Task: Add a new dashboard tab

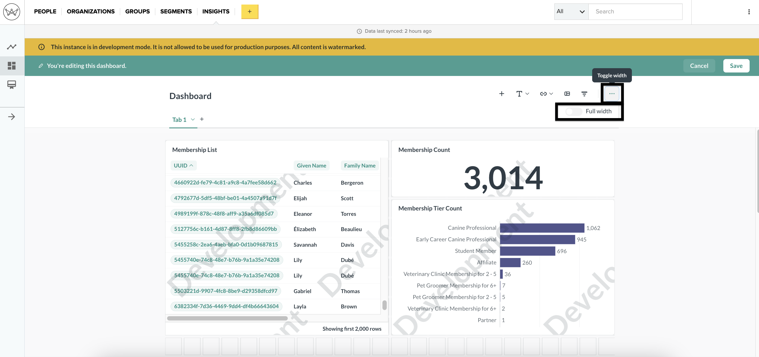Action: [x=202, y=119]
